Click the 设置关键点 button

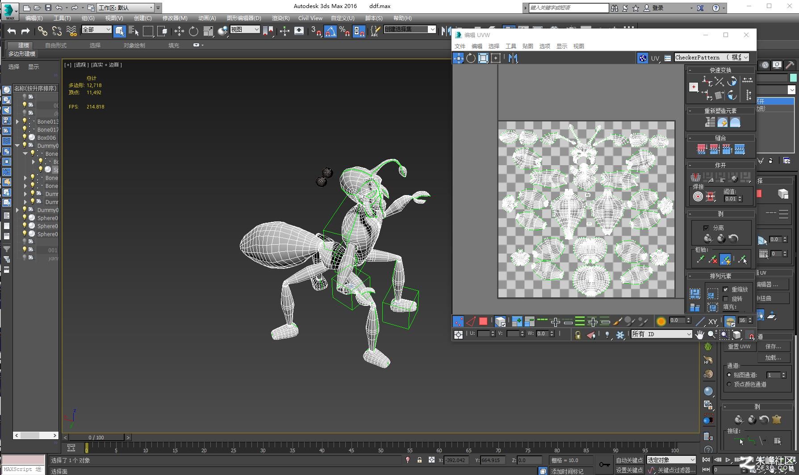coord(629,470)
